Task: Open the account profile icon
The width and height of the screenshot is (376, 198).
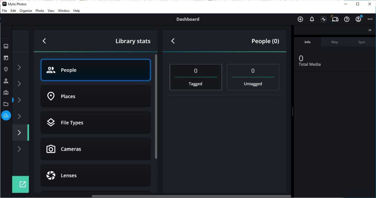Action: coord(358,19)
